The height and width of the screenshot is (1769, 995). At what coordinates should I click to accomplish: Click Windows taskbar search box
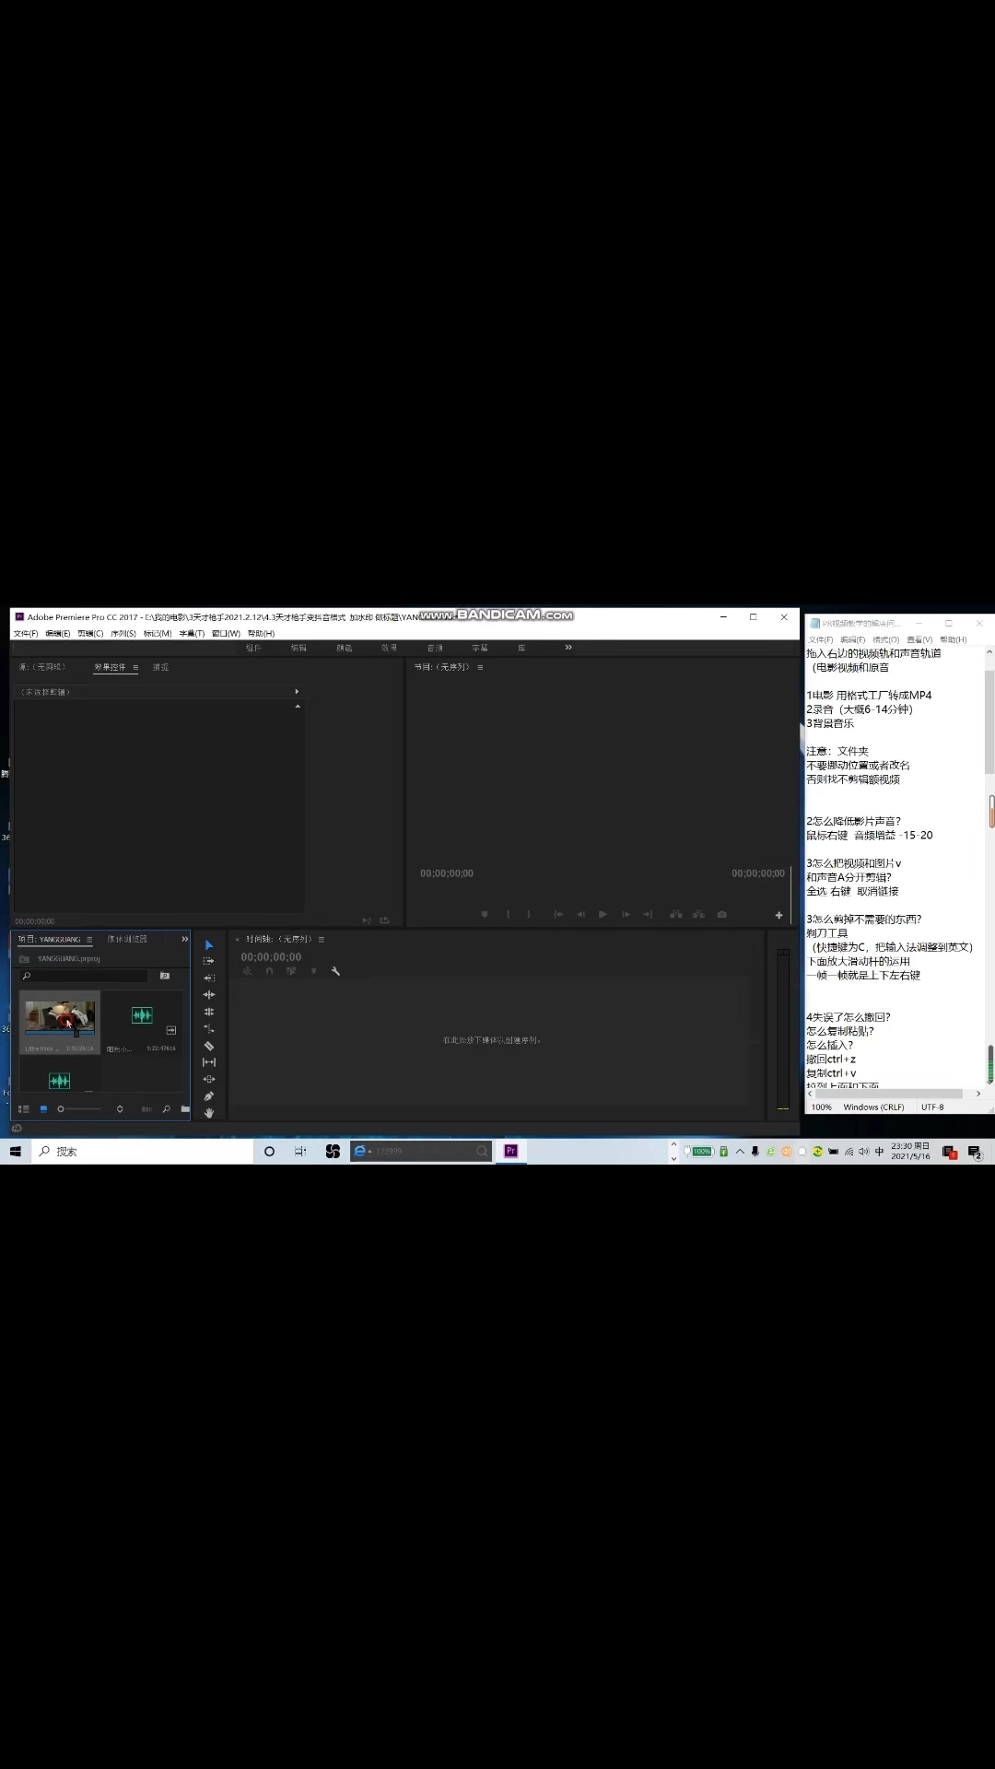click(x=143, y=1152)
